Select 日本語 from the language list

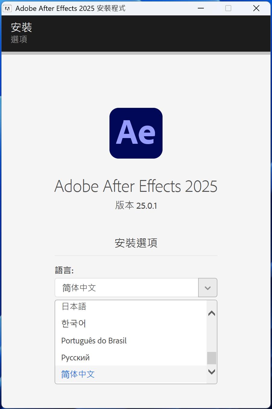pyautogui.click(x=74, y=307)
